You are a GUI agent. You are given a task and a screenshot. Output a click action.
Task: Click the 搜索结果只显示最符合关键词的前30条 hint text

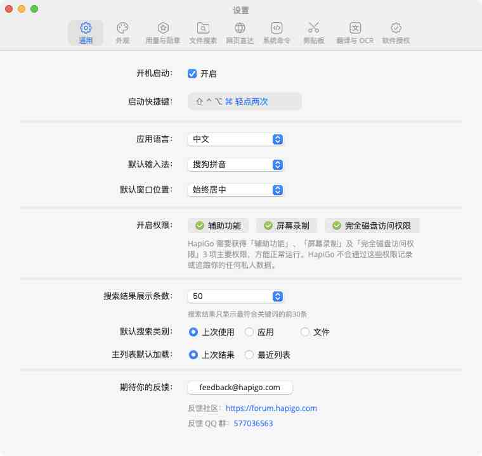pyautogui.click(x=247, y=314)
